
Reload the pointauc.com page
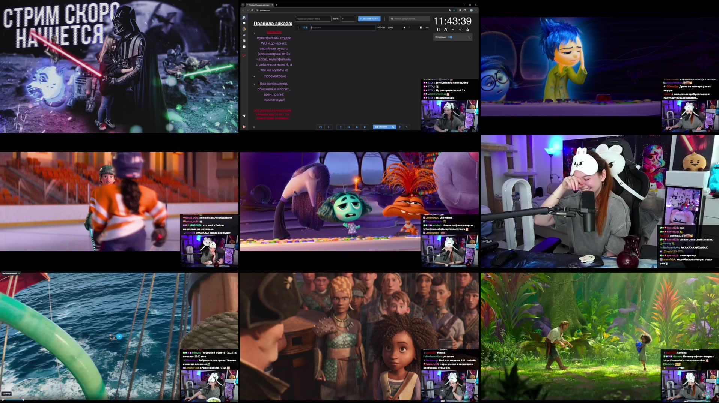pos(252,10)
